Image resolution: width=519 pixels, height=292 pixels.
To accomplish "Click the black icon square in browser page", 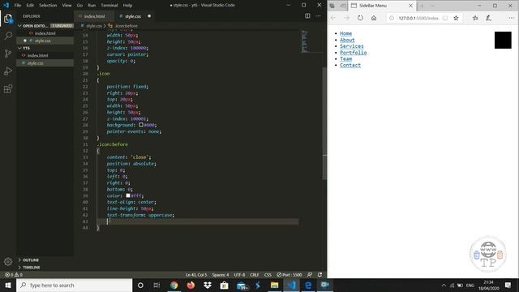I will coord(503,40).
